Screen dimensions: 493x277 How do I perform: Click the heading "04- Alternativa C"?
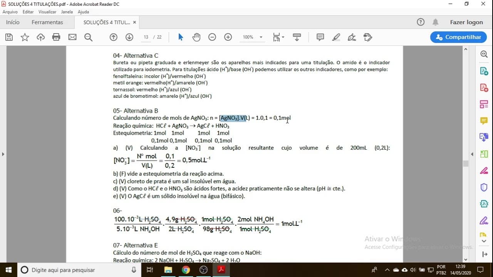136,56
